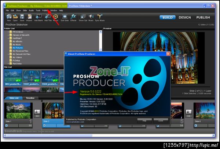Click play icon under Slide 6
This screenshot has width=220, height=149.
point(196,126)
